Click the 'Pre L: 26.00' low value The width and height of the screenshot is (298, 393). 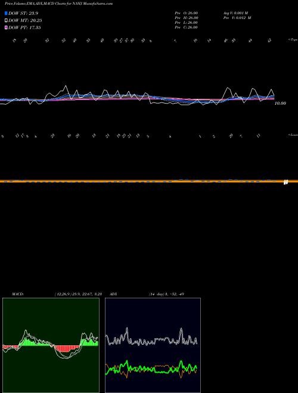[x=187, y=23]
